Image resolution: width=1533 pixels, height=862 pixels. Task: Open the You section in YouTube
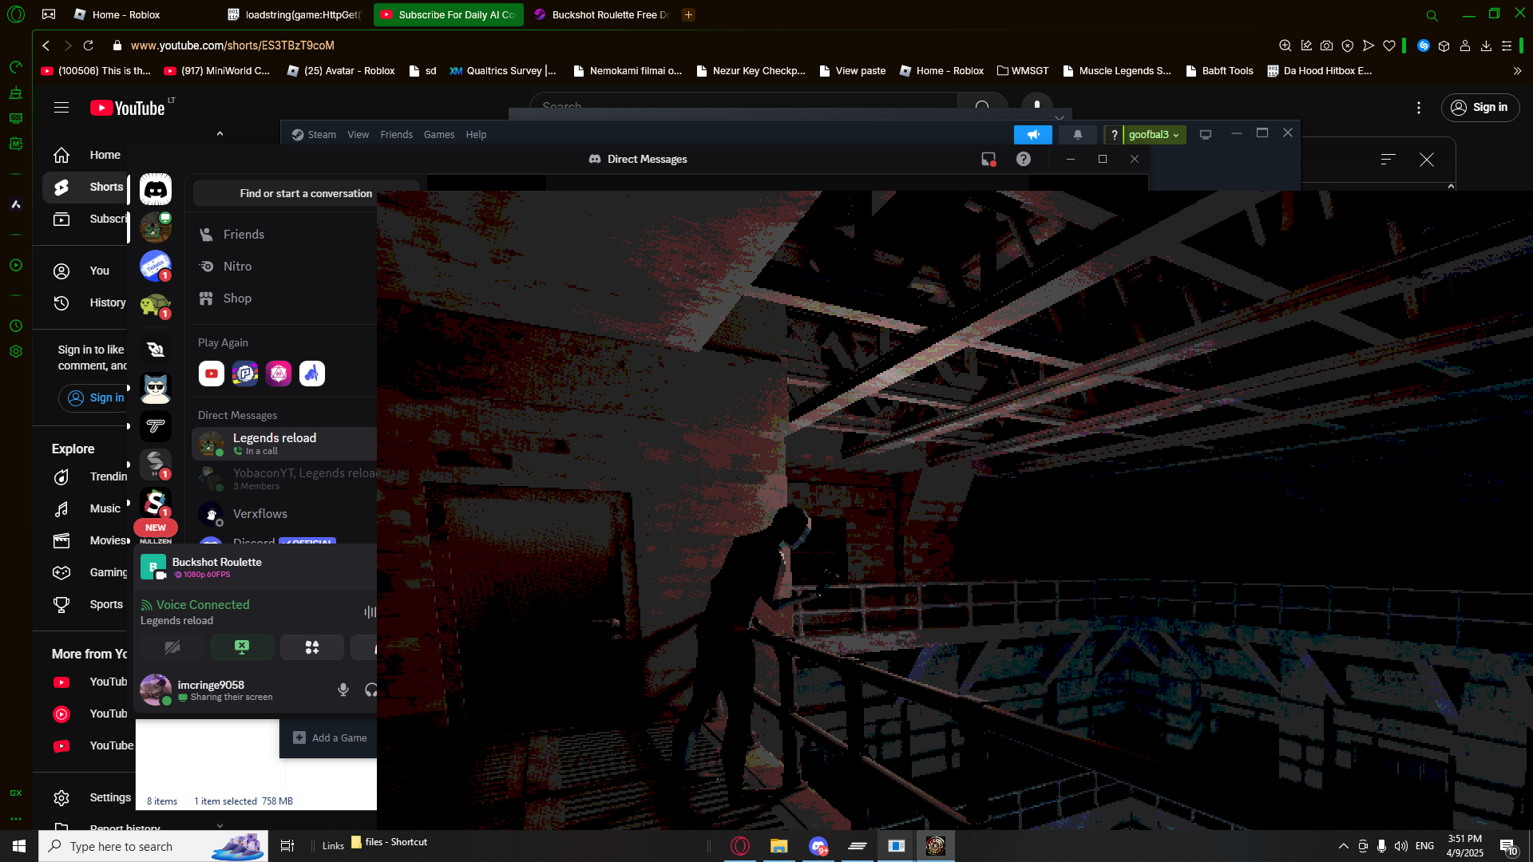tap(86, 271)
